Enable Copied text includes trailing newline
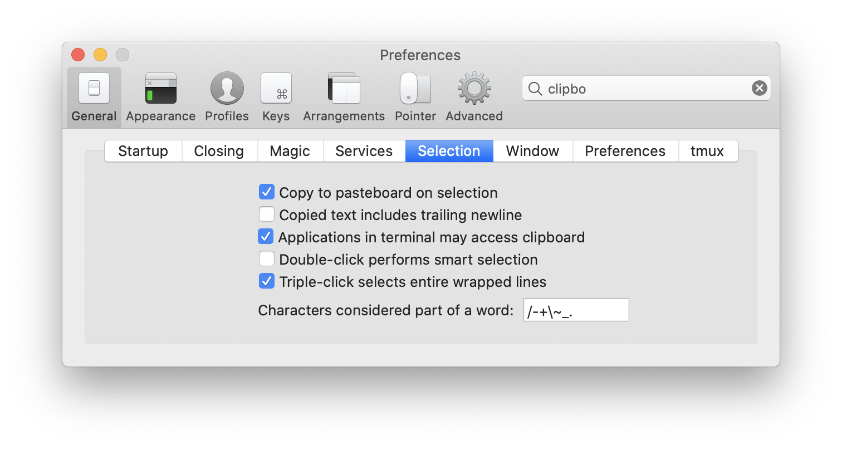The image size is (842, 449). (x=267, y=214)
